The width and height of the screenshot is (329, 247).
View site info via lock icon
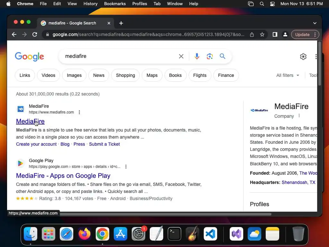pyautogui.click(x=48, y=34)
